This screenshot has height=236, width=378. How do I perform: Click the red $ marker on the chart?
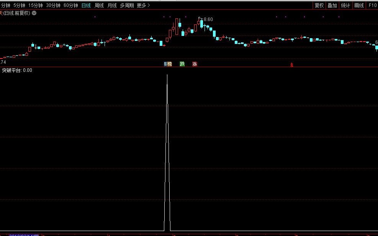(x=292, y=65)
